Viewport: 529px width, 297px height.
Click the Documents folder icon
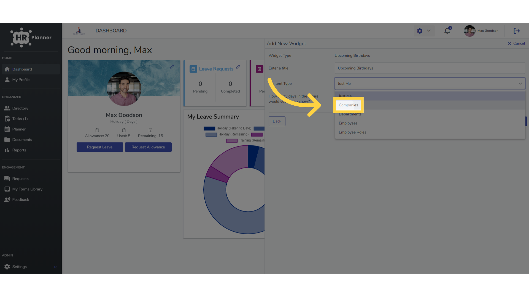tap(7, 140)
